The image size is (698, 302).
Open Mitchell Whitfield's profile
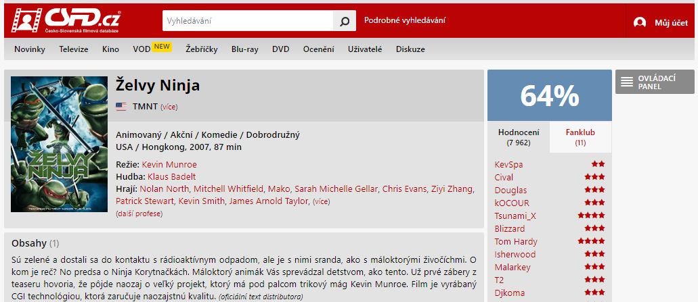[x=229, y=189]
